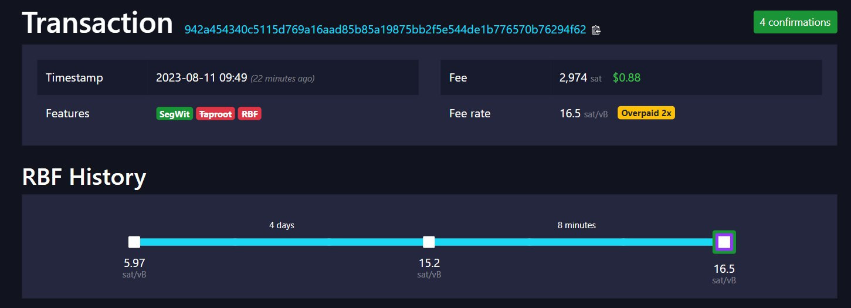Click the 4 confirmations badge
The width and height of the screenshot is (851, 308).
click(795, 22)
